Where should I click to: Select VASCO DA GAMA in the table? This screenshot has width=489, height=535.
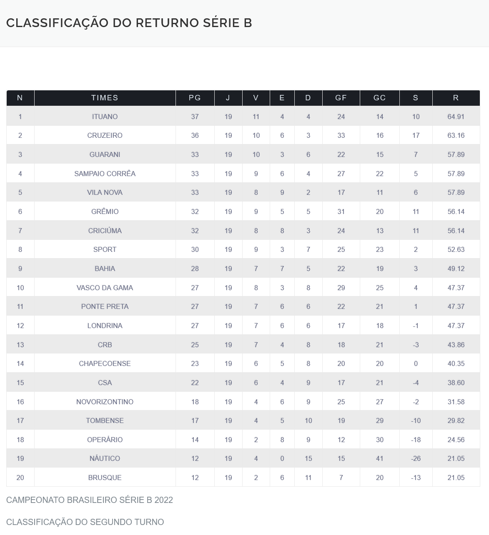pos(105,288)
